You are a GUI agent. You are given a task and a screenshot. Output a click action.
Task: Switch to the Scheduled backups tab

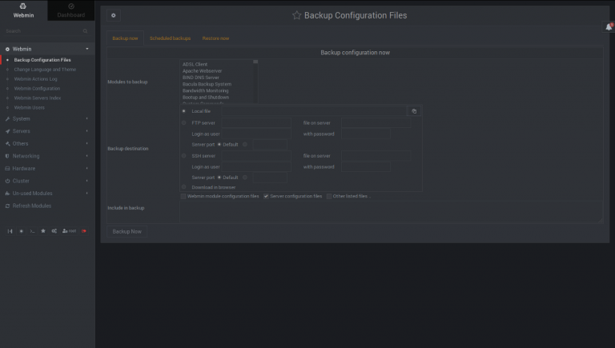170,38
